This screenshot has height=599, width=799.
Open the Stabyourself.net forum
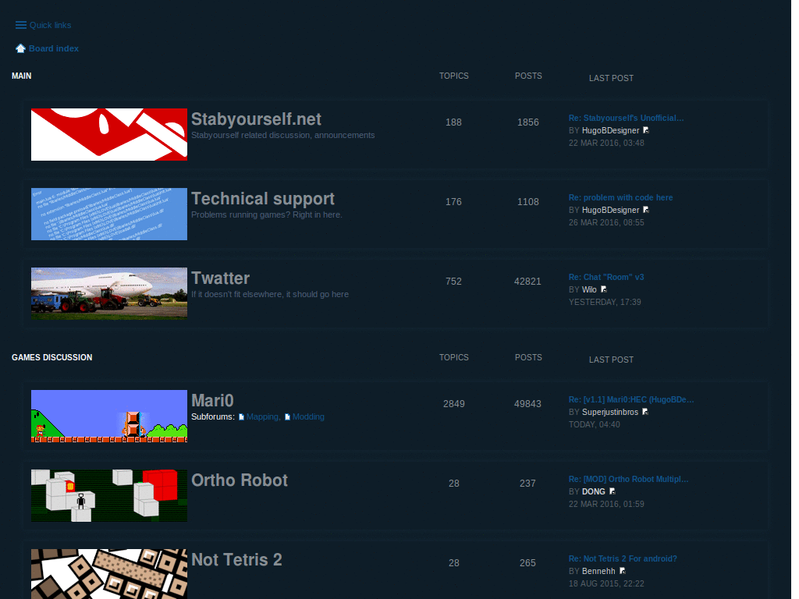click(256, 119)
